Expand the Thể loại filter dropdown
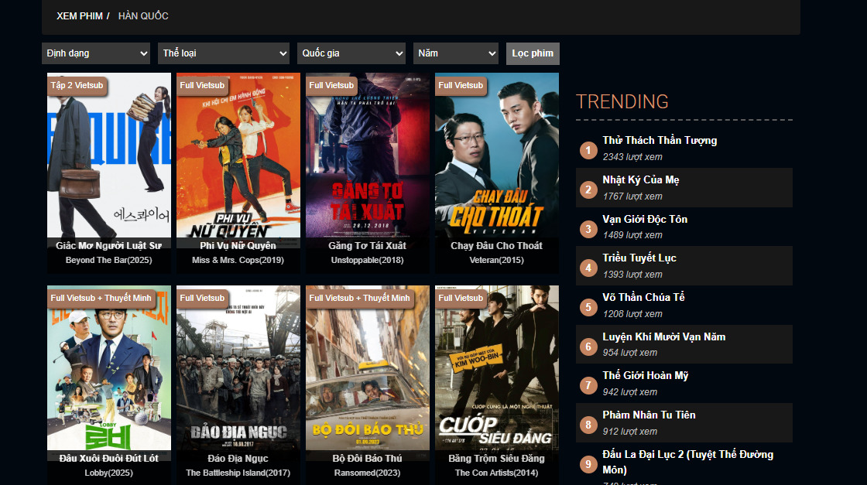The width and height of the screenshot is (867, 485). 224,53
